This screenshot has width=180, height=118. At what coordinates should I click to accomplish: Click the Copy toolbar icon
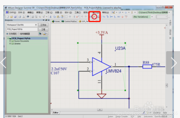click(54, 17)
